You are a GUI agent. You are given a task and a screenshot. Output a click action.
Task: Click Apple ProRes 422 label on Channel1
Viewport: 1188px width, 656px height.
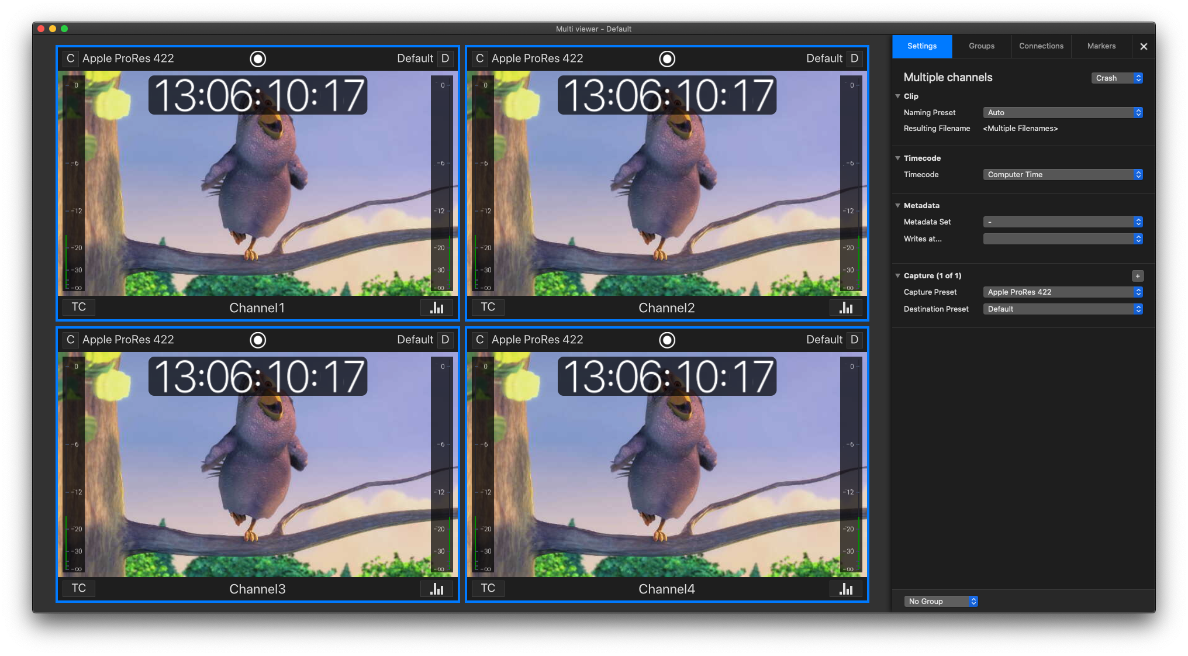tap(128, 58)
